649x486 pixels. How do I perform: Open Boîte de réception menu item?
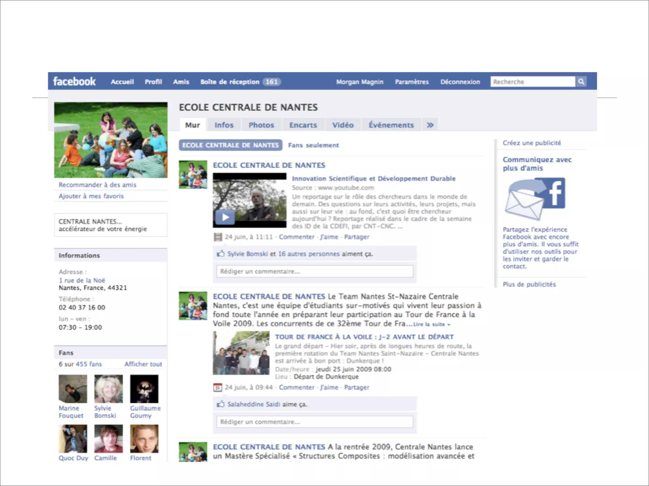click(230, 82)
